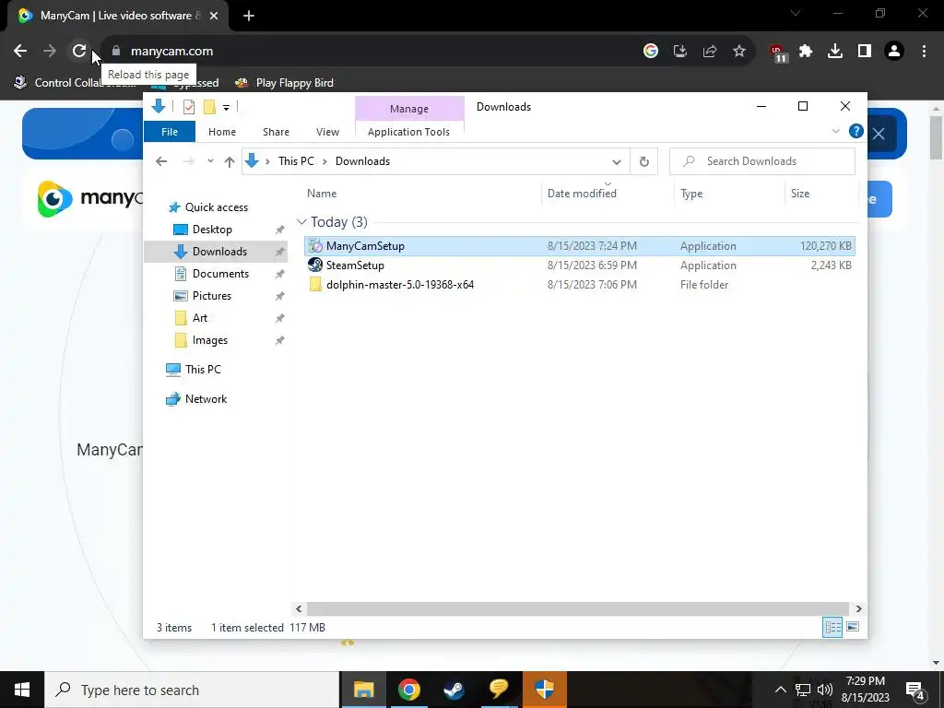Open Chrome profile avatar
944x708 pixels.
[894, 52]
